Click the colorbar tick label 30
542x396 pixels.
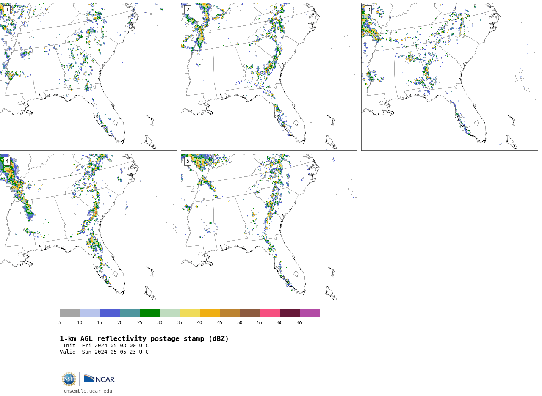pyautogui.click(x=160, y=323)
